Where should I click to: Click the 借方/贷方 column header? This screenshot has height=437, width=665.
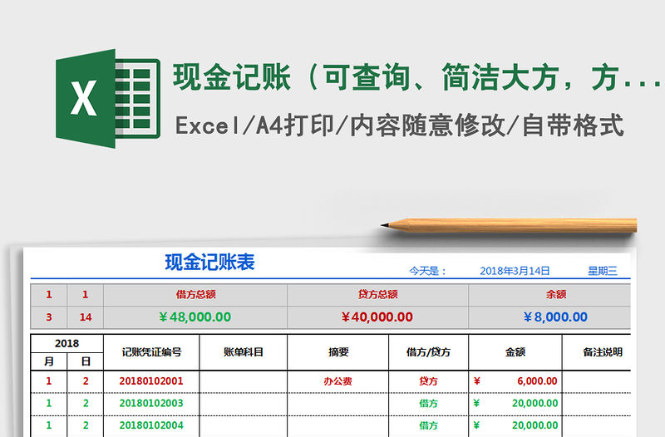point(428,352)
